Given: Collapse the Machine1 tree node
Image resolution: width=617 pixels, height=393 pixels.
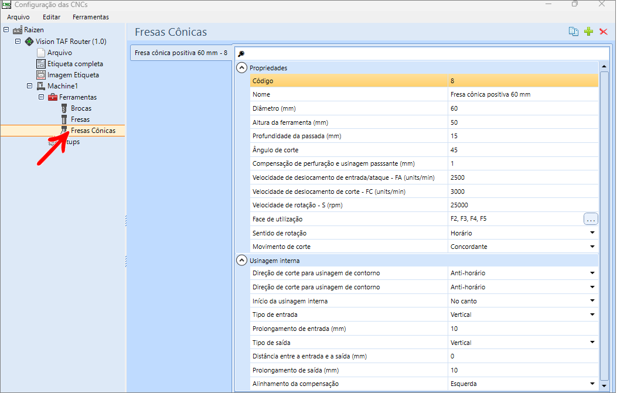Looking at the screenshot, I should [x=29, y=86].
